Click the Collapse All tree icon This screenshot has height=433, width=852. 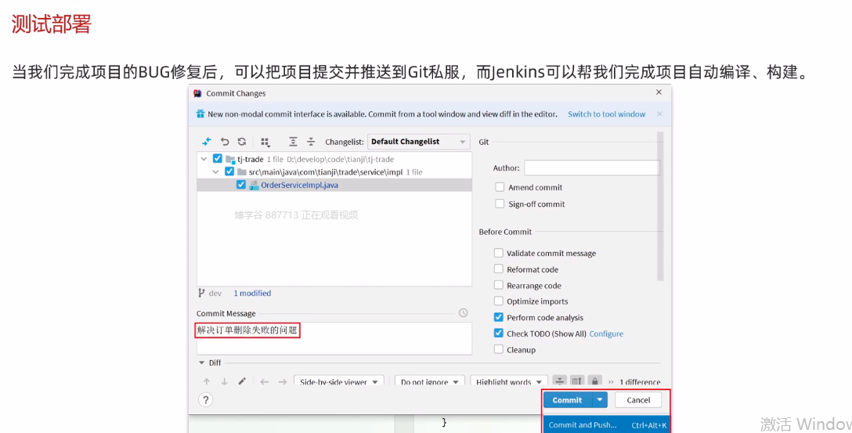point(311,142)
